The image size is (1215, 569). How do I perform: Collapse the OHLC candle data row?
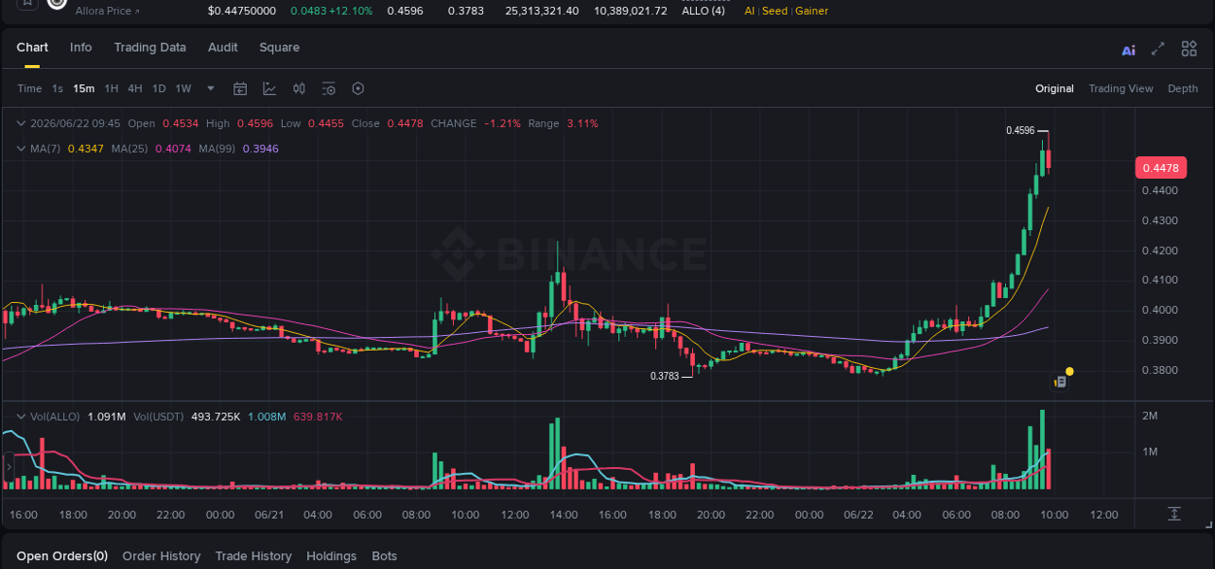click(20, 123)
